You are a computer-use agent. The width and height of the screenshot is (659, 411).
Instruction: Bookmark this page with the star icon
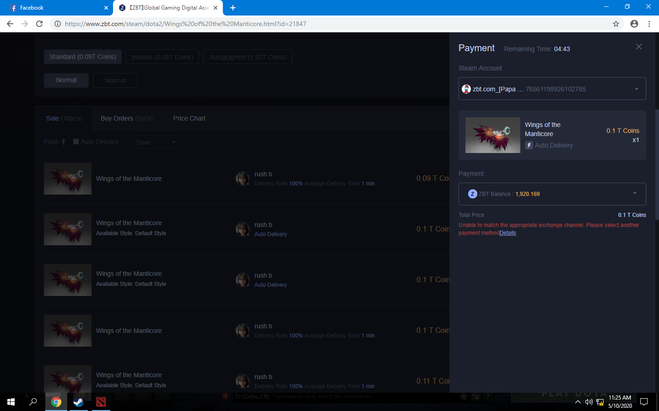pyautogui.click(x=616, y=24)
